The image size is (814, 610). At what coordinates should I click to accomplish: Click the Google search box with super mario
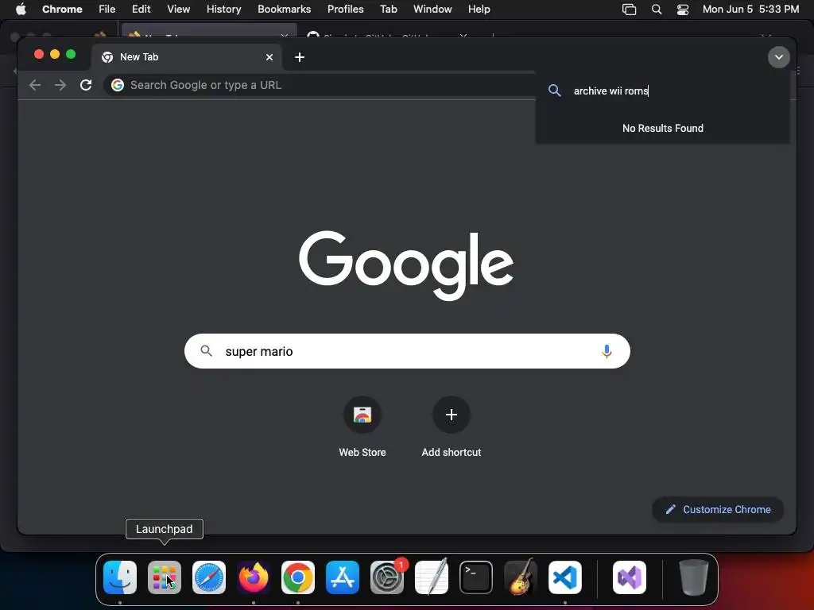tap(407, 351)
